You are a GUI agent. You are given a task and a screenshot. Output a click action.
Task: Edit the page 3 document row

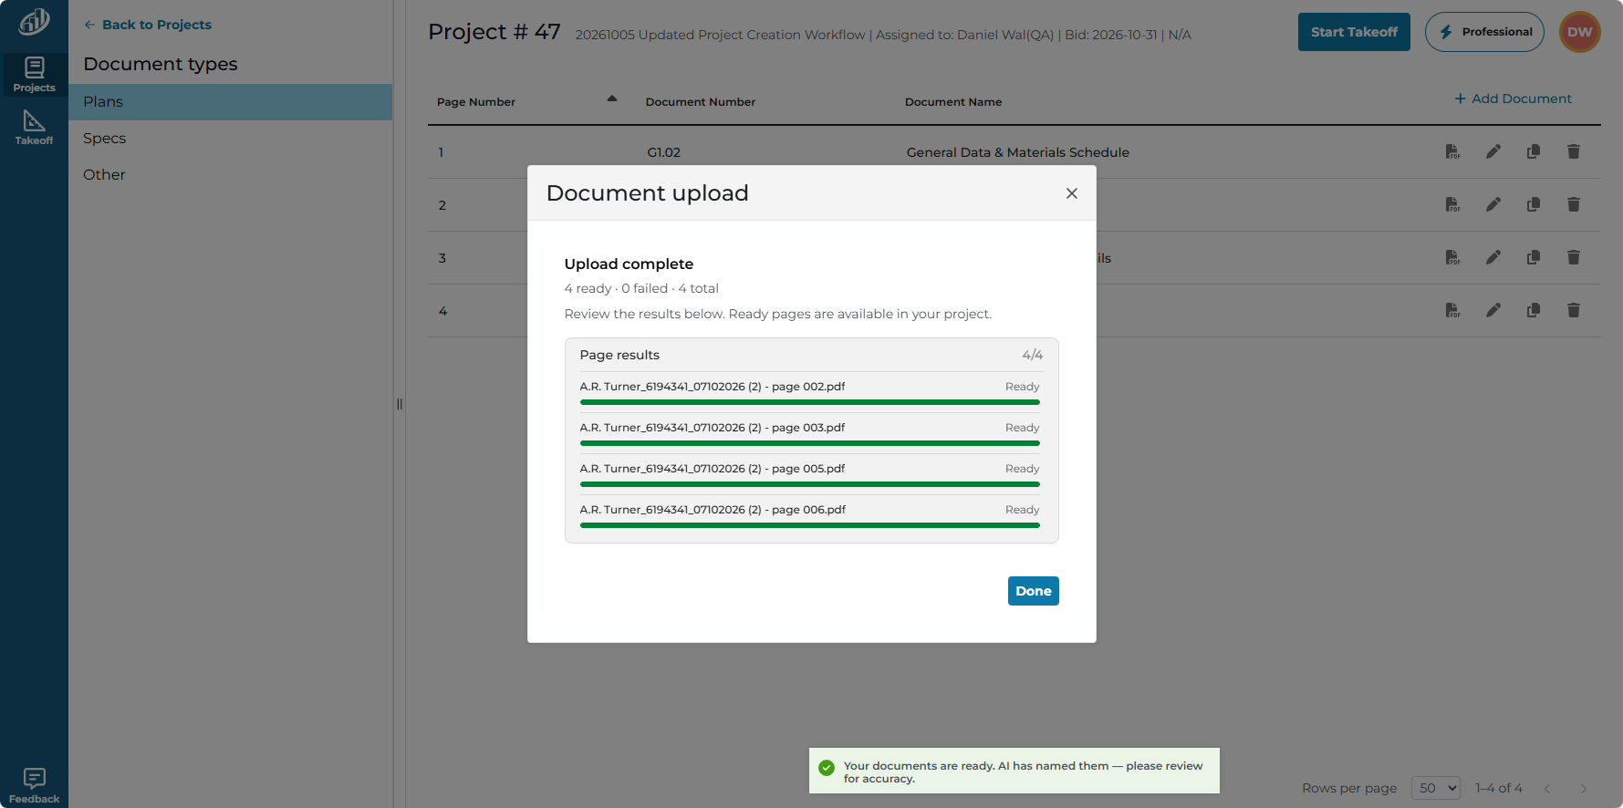(1493, 257)
